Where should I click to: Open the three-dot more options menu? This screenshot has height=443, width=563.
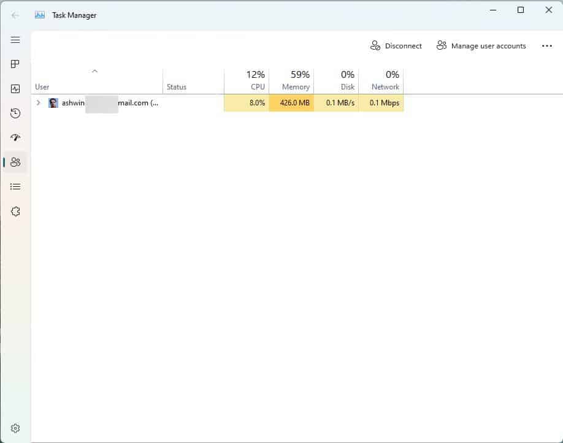point(546,45)
